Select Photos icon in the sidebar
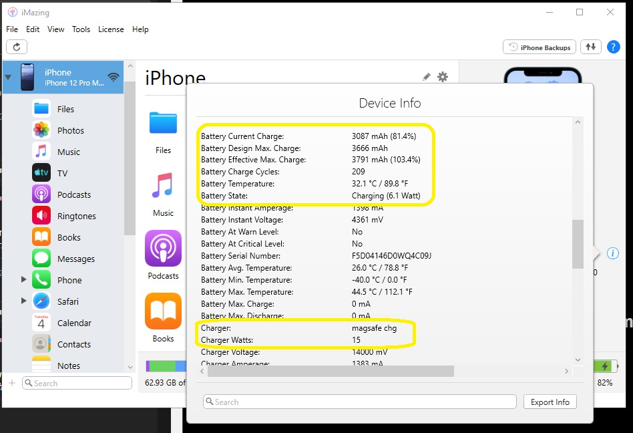633x433 pixels. tap(41, 130)
